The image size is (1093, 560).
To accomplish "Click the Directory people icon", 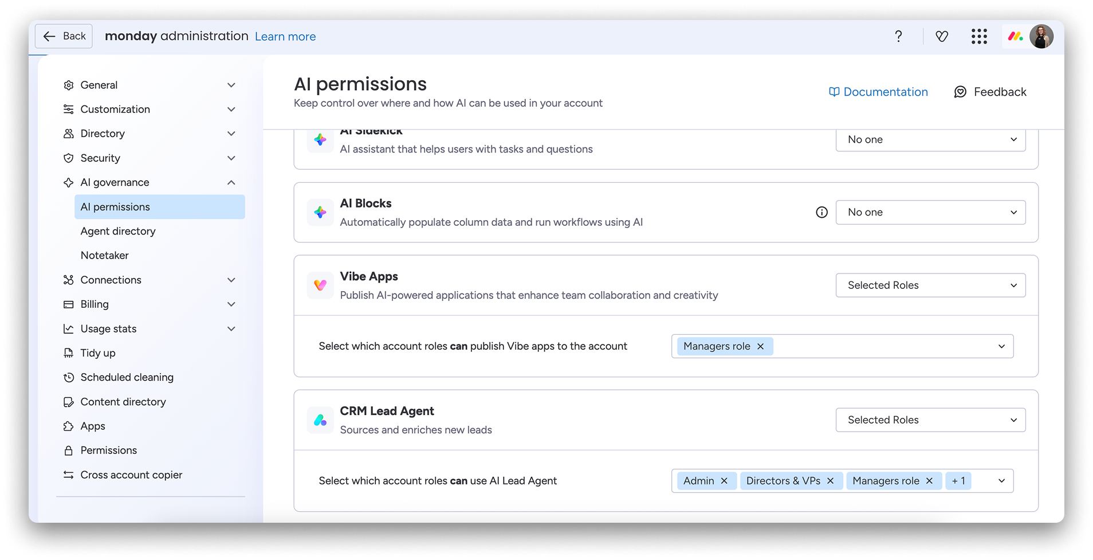I will pos(69,134).
